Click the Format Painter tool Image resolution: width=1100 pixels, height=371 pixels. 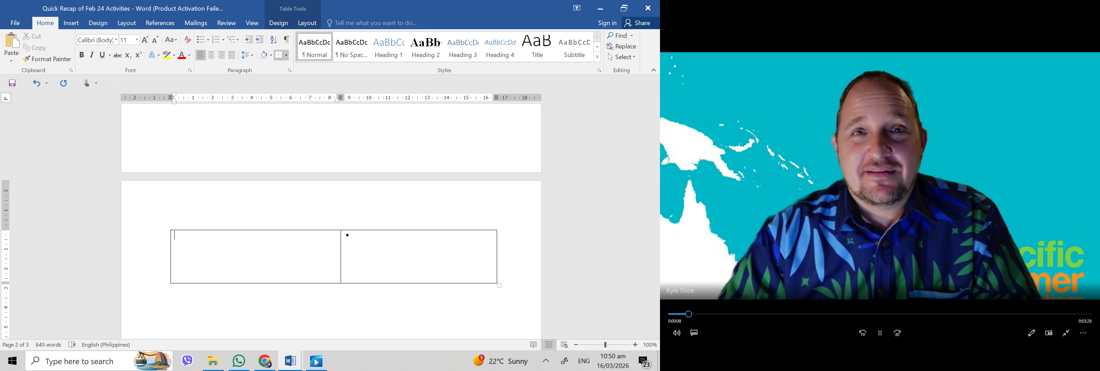pyautogui.click(x=47, y=59)
